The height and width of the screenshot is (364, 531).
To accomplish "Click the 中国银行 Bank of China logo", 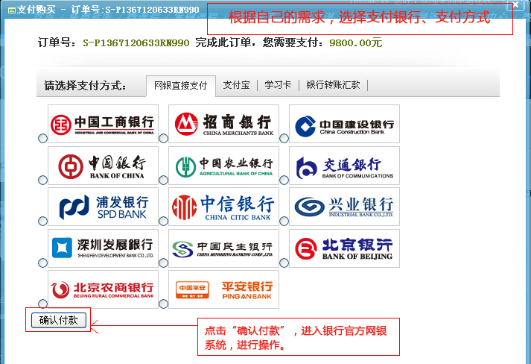I will pyautogui.click(x=103, y=166).
